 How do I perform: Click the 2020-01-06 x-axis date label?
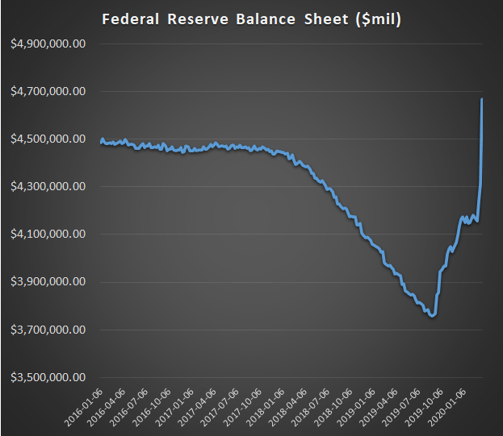pyautogui.click(x=445, y=405)
